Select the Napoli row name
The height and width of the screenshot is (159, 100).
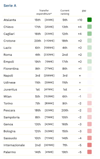click(x=8, y=76)
